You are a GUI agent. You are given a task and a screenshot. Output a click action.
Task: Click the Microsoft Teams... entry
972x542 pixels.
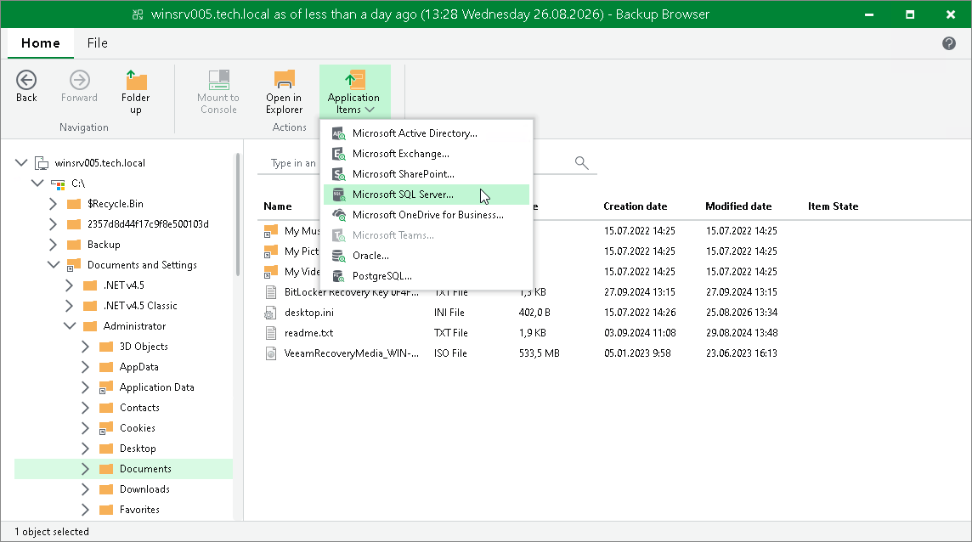pyautogui.click(x=427, y=235)
